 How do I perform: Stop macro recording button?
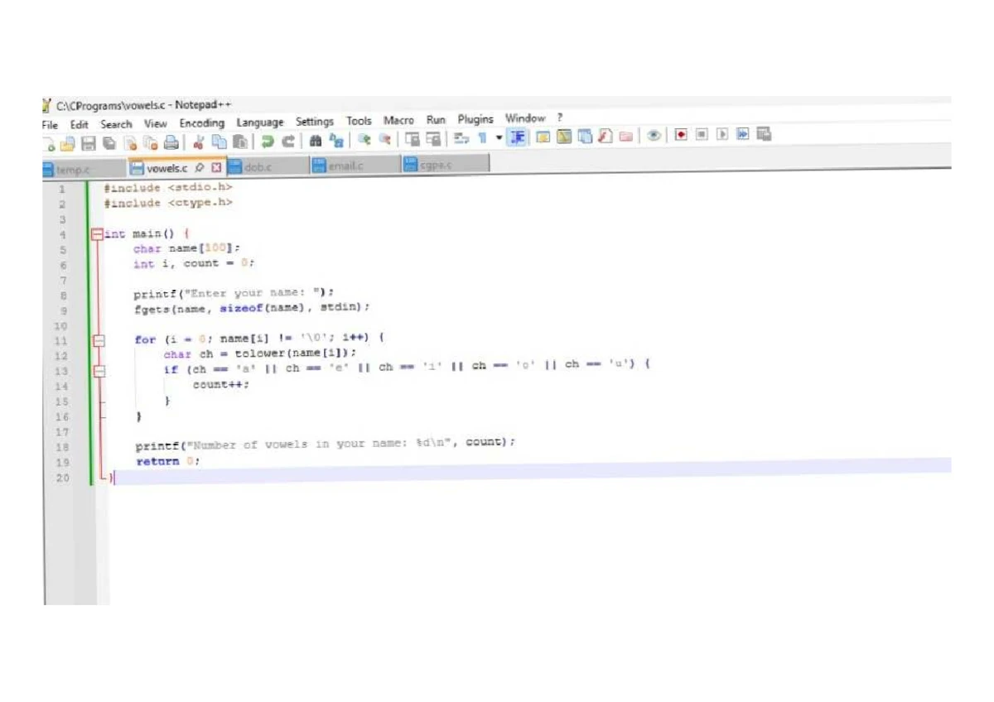click(702, 134)
